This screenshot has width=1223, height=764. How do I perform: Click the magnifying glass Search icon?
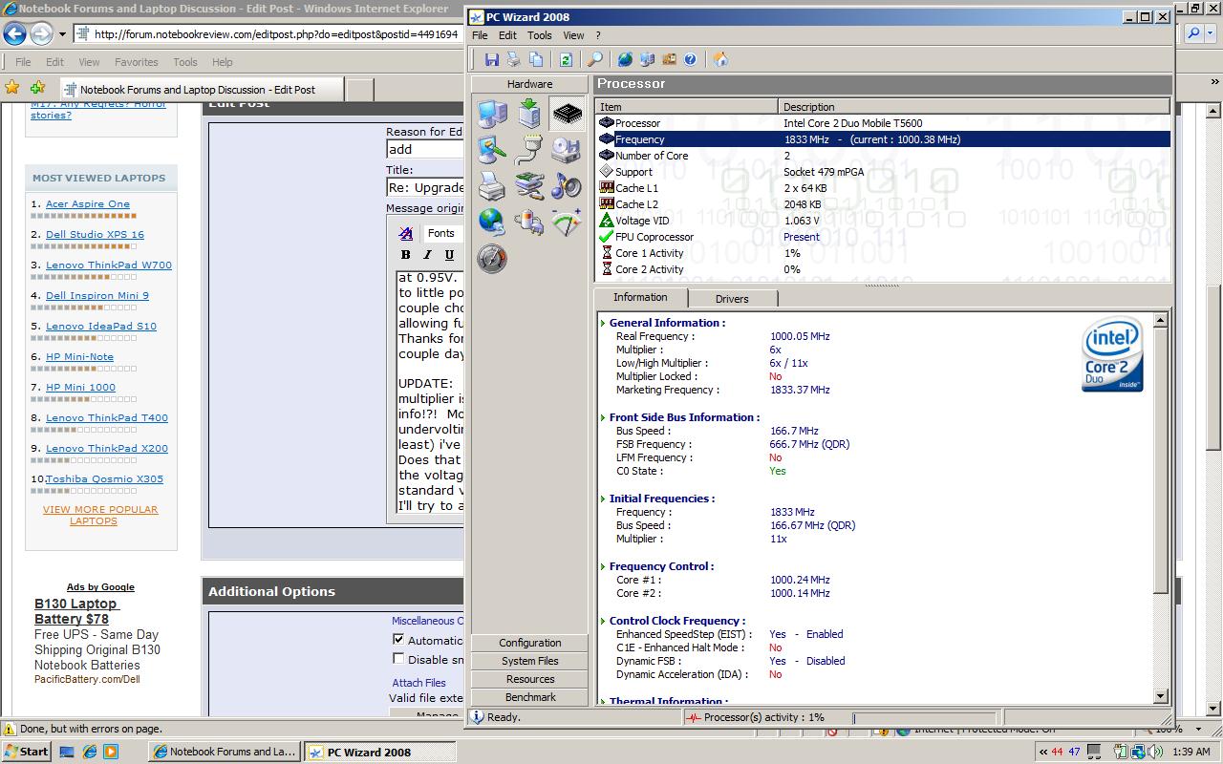click(594, 59)
